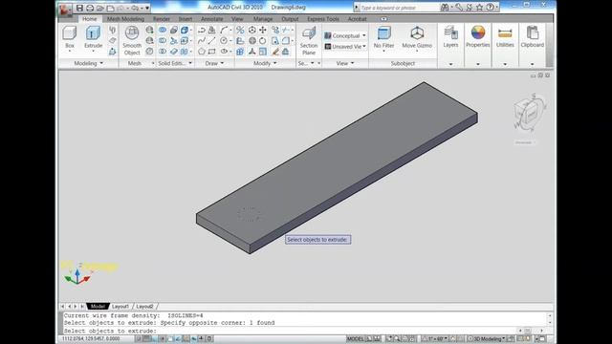The width and height of the screenshot is (612, 344).
Task: Toggle the MODEL space button in status bar
Action: [x=355, y=338]
